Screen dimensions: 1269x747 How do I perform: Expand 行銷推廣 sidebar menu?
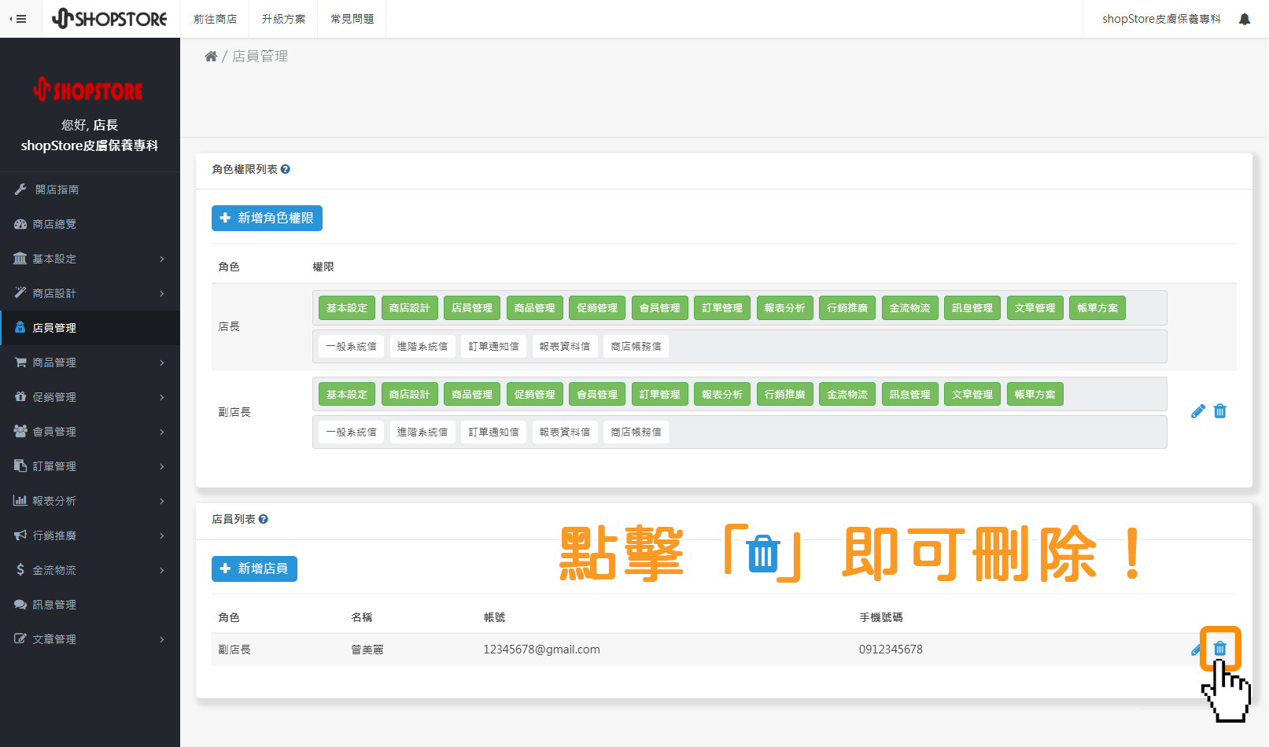(x=90, y=535)
